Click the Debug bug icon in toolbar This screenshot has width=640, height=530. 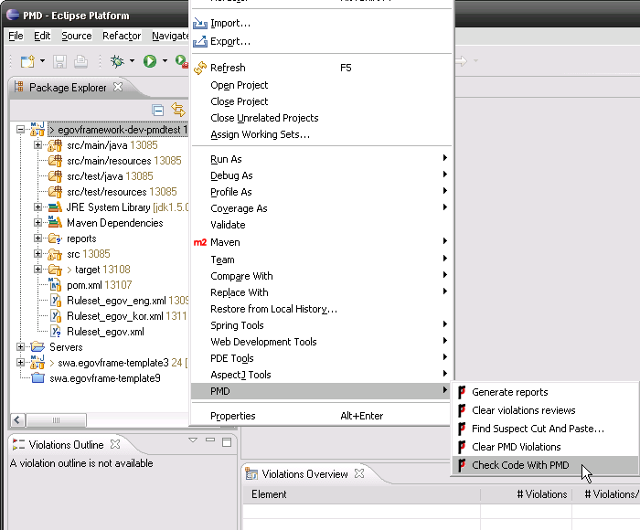coord(117,61)
